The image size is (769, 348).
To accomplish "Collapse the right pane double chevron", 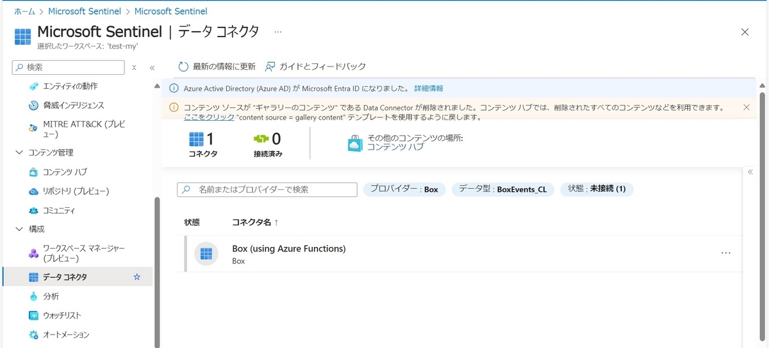I will coord(750,171).
